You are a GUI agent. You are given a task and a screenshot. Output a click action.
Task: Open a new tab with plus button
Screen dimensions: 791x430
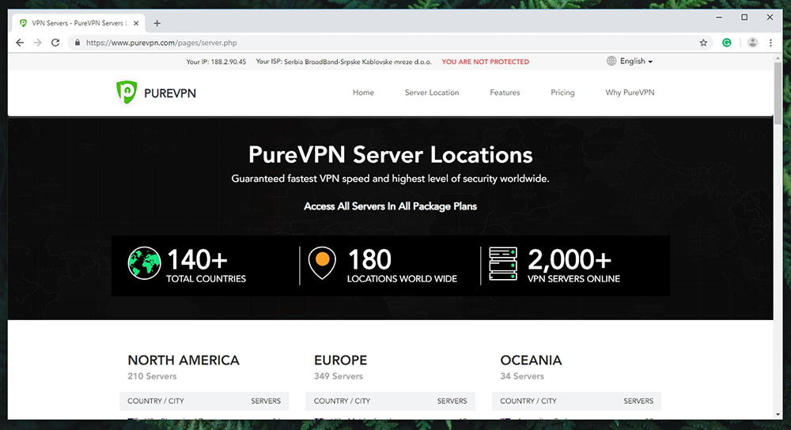tap(157, 23)
